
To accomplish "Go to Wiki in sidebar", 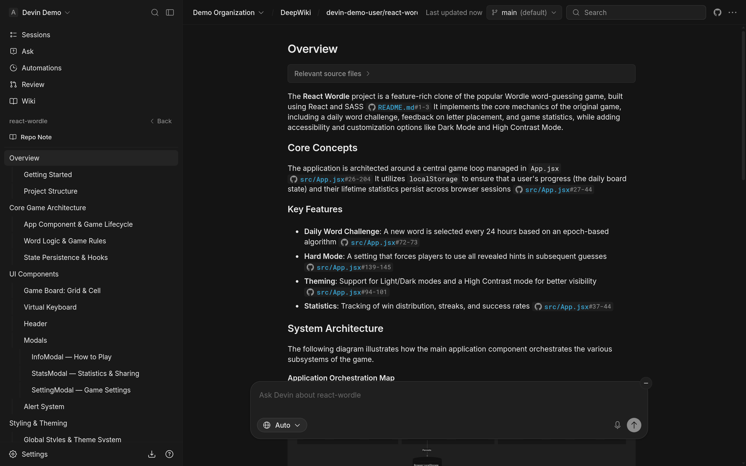I will coord(91,101).
